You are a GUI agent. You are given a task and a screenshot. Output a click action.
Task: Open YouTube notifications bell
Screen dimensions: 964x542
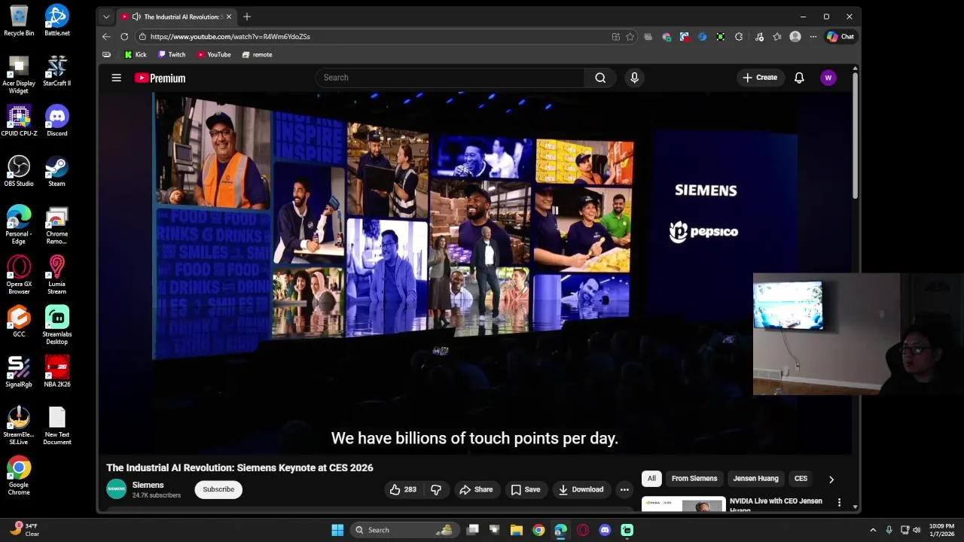tap(799, 78)
